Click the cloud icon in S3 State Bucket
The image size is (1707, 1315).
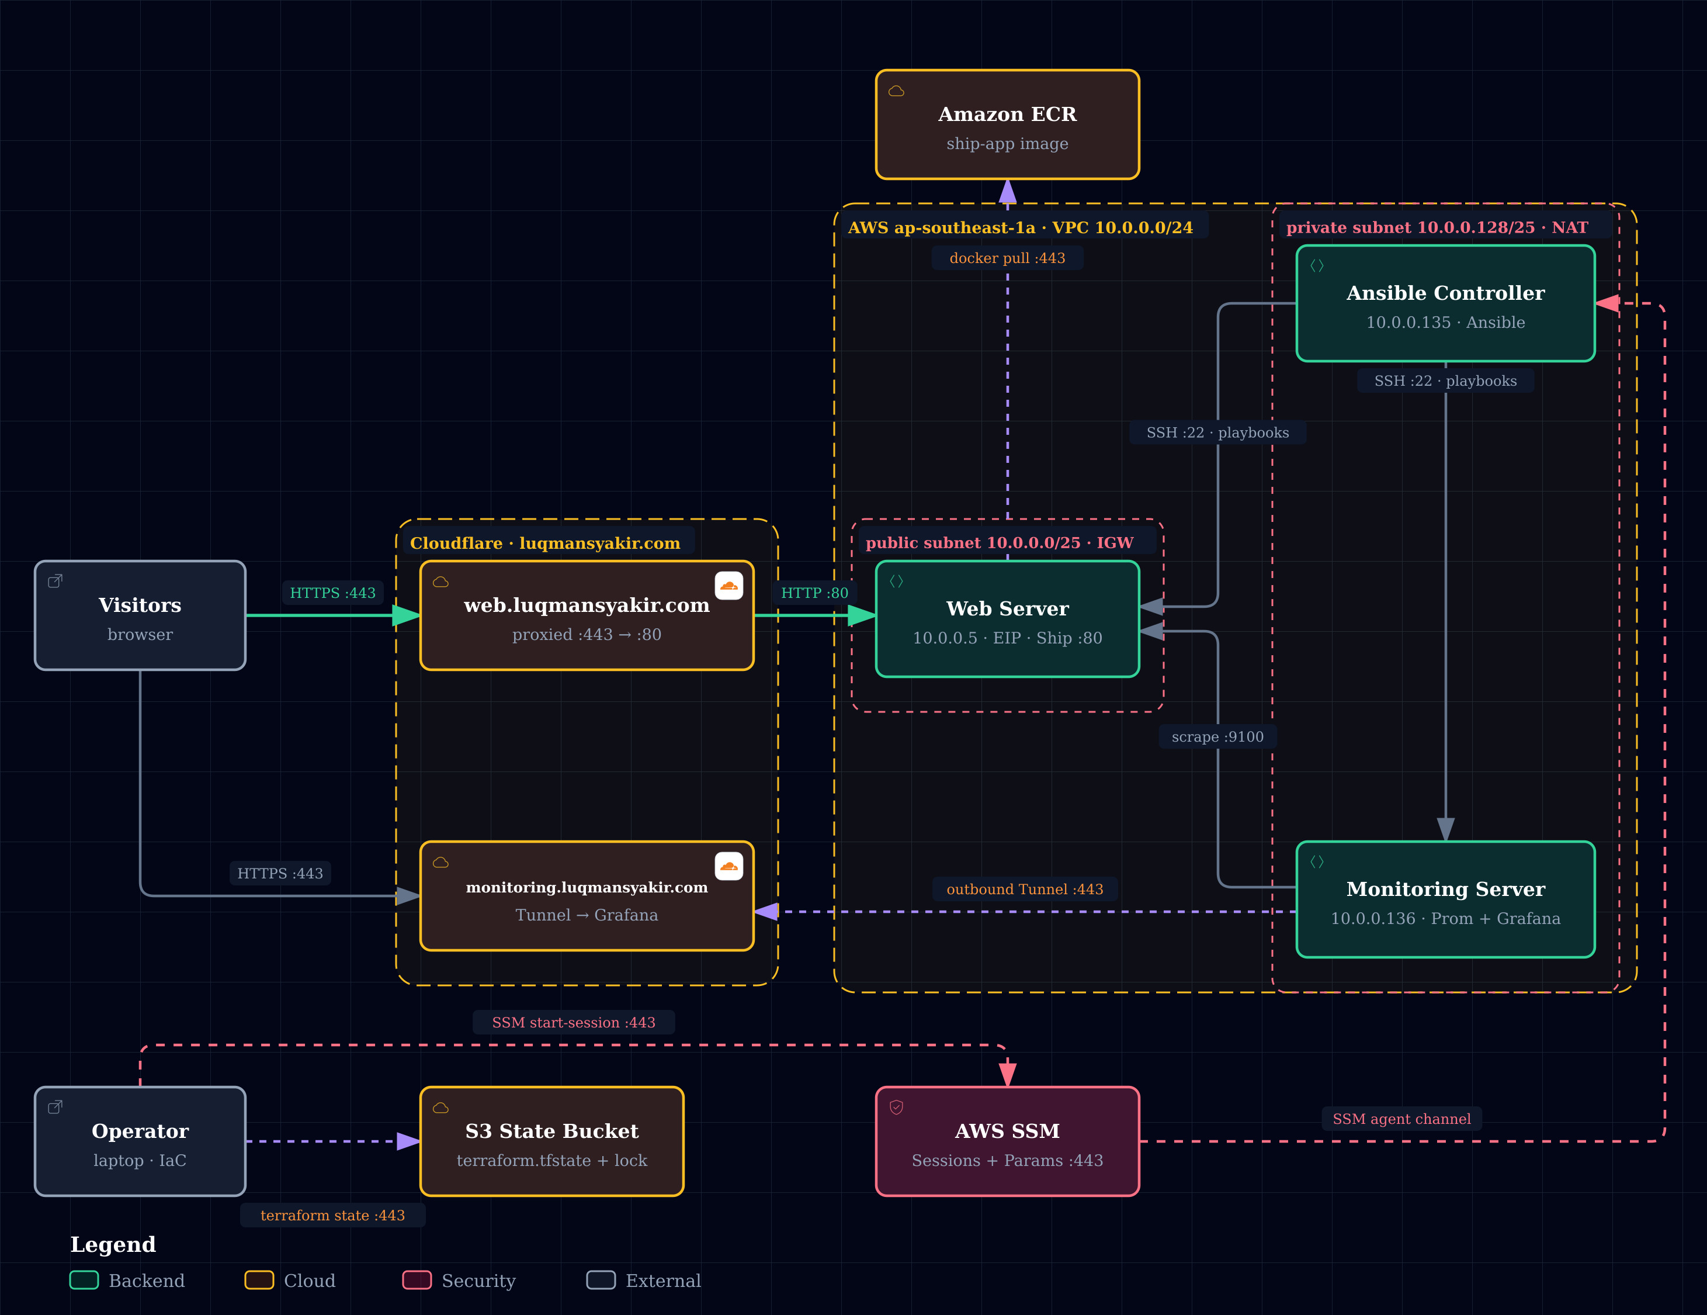click(x=441, y=1107)
